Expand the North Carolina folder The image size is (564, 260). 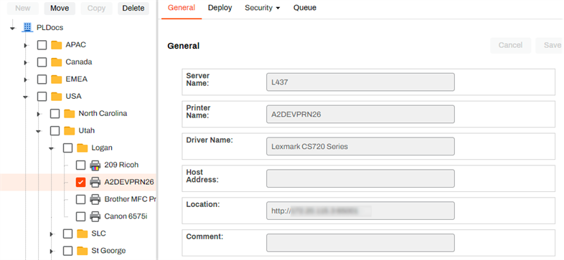(39, 114)
